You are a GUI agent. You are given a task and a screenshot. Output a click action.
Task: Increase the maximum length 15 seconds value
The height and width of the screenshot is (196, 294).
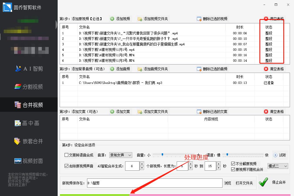pyautogui.click(x=218, y=164)
